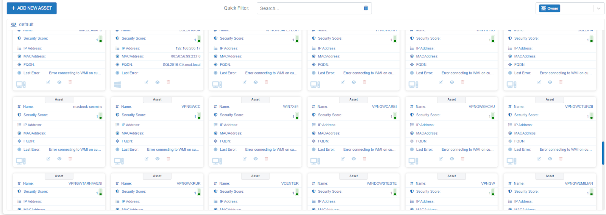Click the device icon on the VPNGWBACAU card

click(x=413, y=161)
